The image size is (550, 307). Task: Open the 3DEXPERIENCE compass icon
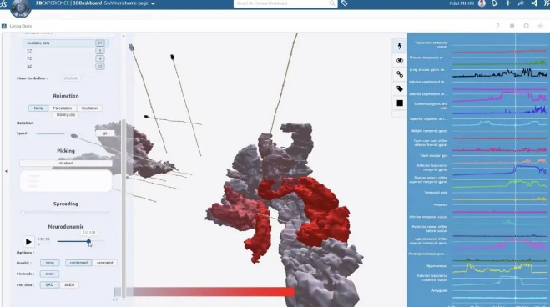[x=20, y=7]
